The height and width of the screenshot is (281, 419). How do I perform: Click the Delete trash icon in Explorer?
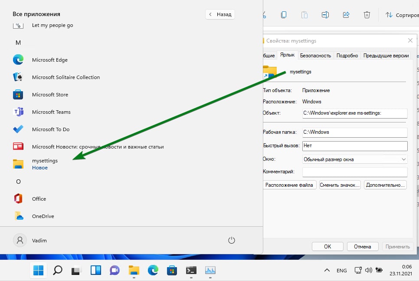coord(367,15)
